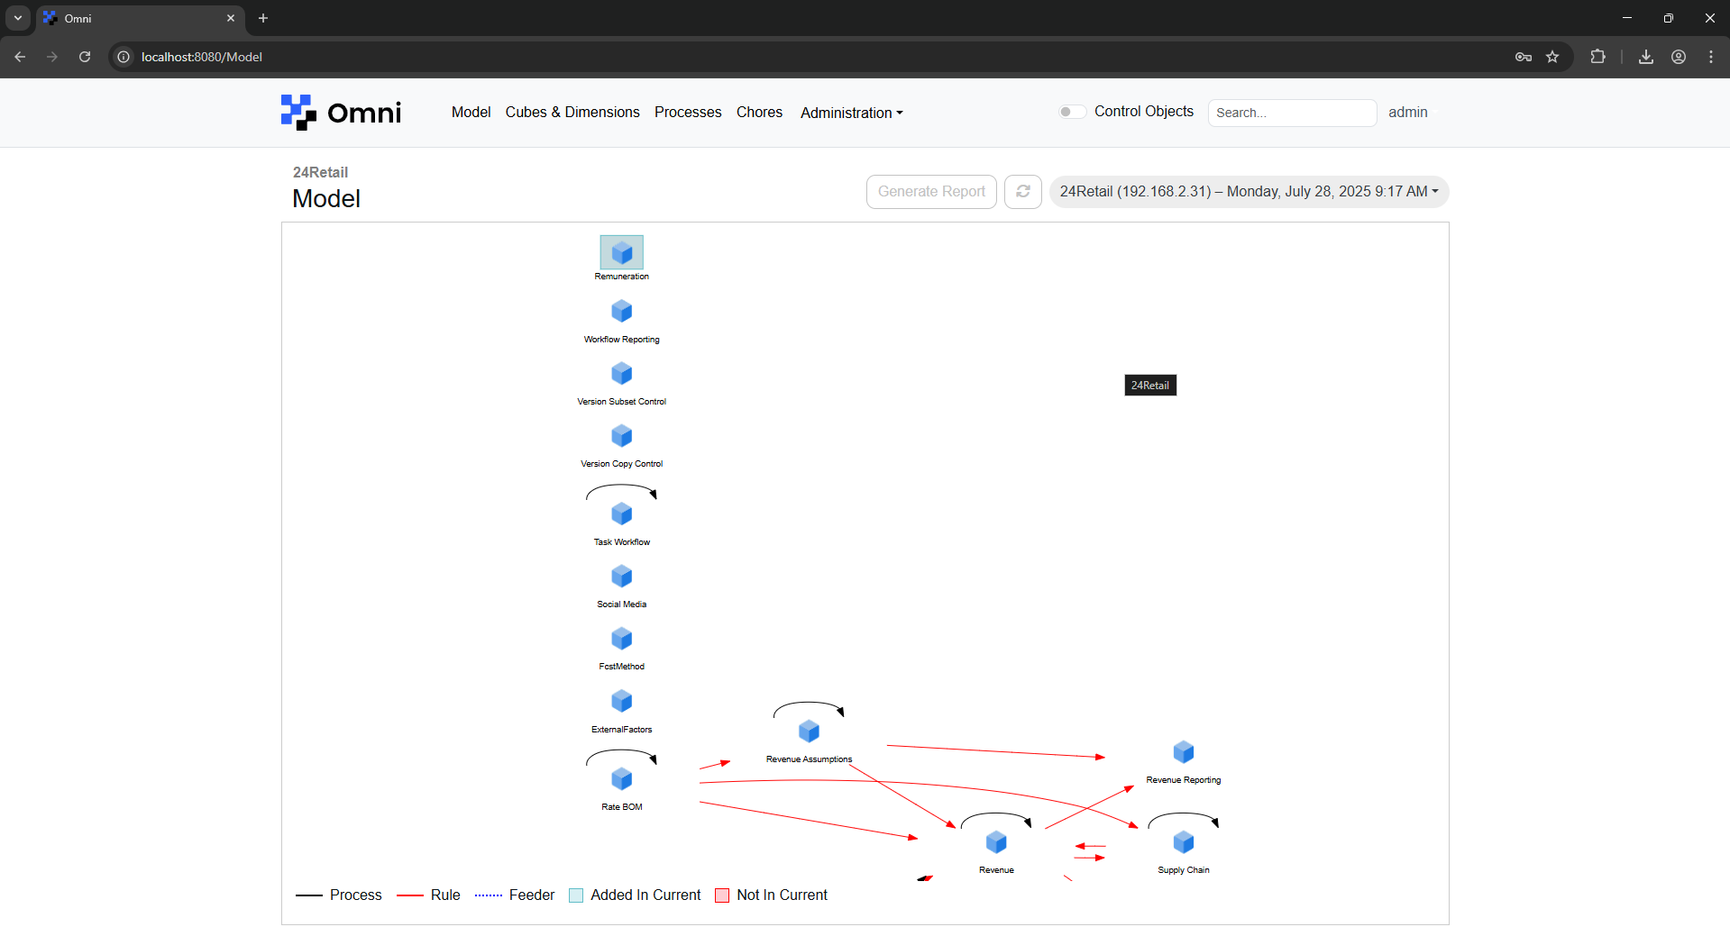Screen dimensions: 1730x927
Task: Click the Process legend label
Action: 356,895
